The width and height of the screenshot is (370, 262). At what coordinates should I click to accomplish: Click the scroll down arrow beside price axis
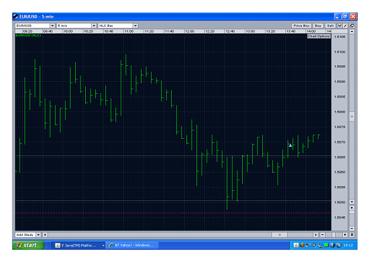pyautogui.click(x=352, y=202)
